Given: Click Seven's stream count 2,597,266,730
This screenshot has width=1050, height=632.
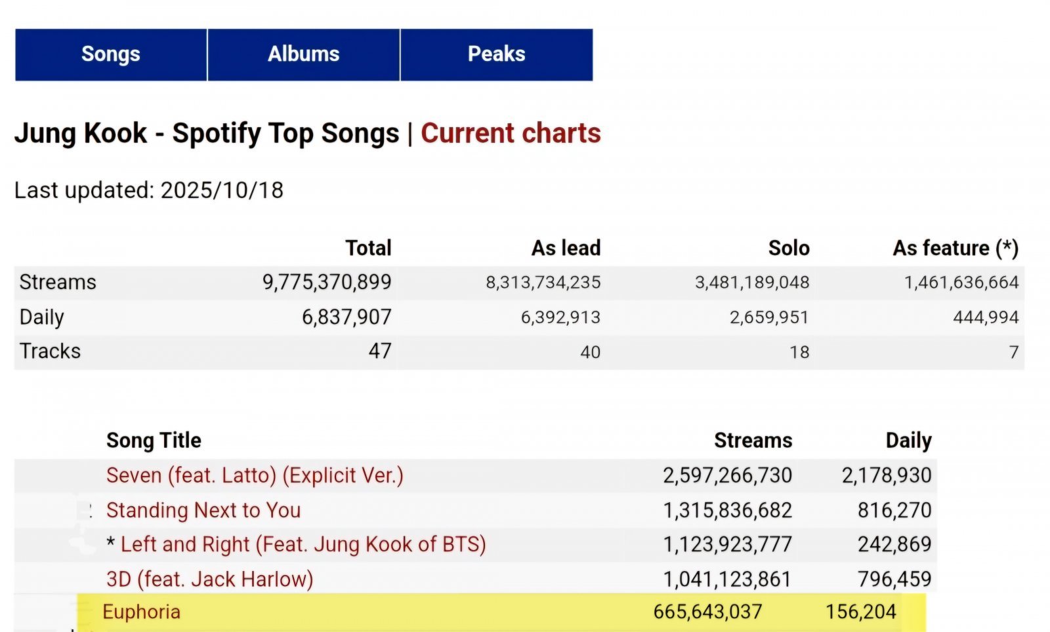Looking at the screenshot, I should (x=727, y=475).
